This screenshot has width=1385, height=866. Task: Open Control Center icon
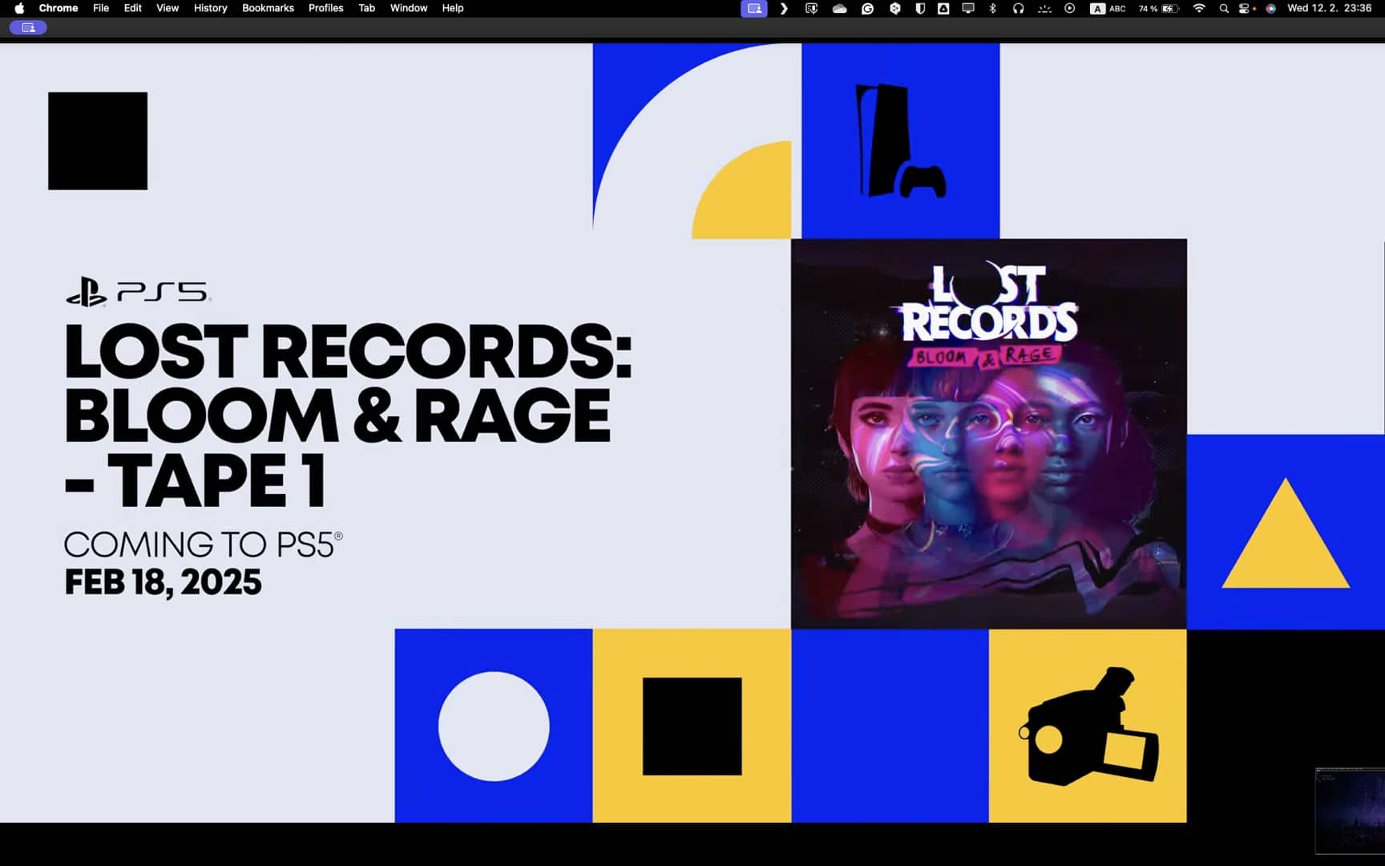pos(1246,8)
